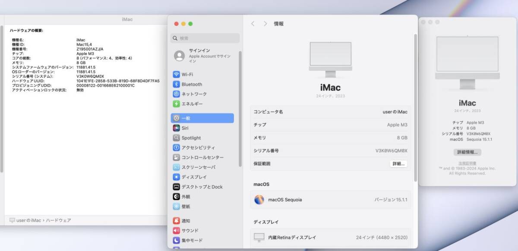Viewport: 518px width, 251px height.
Task: Click the サインイン account avatar icon
Action: click(x=179, y=56)
